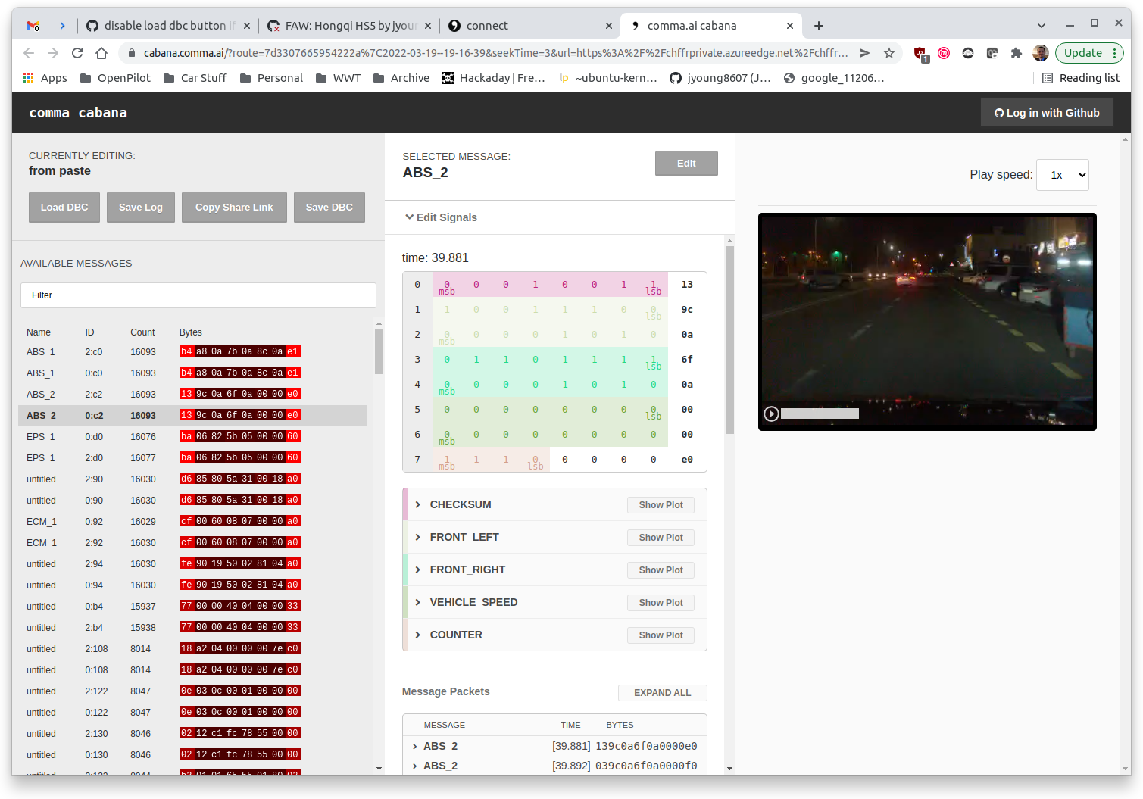The width and height of the screenshot is (1143, 799).
Task: Click the browser extensions puzzle piece icon
Action: pyautogui.click(x=1017, y=52)
